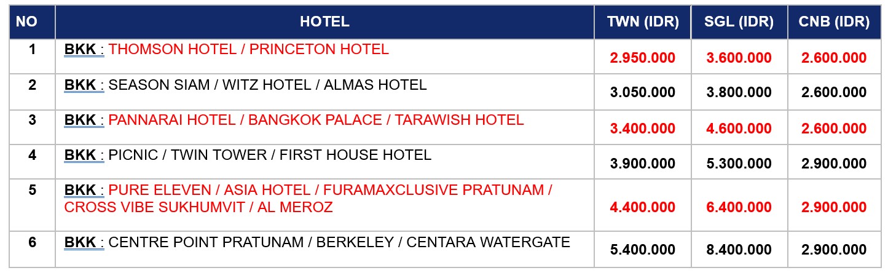Screen dimensions: 888x273
Task: Click the BKK link in row 1
Action: pyautogui.click(x=81, y=49)
